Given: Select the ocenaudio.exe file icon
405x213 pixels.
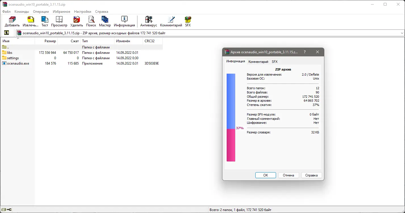Looking at the screenshot, I should pos(4,63).
